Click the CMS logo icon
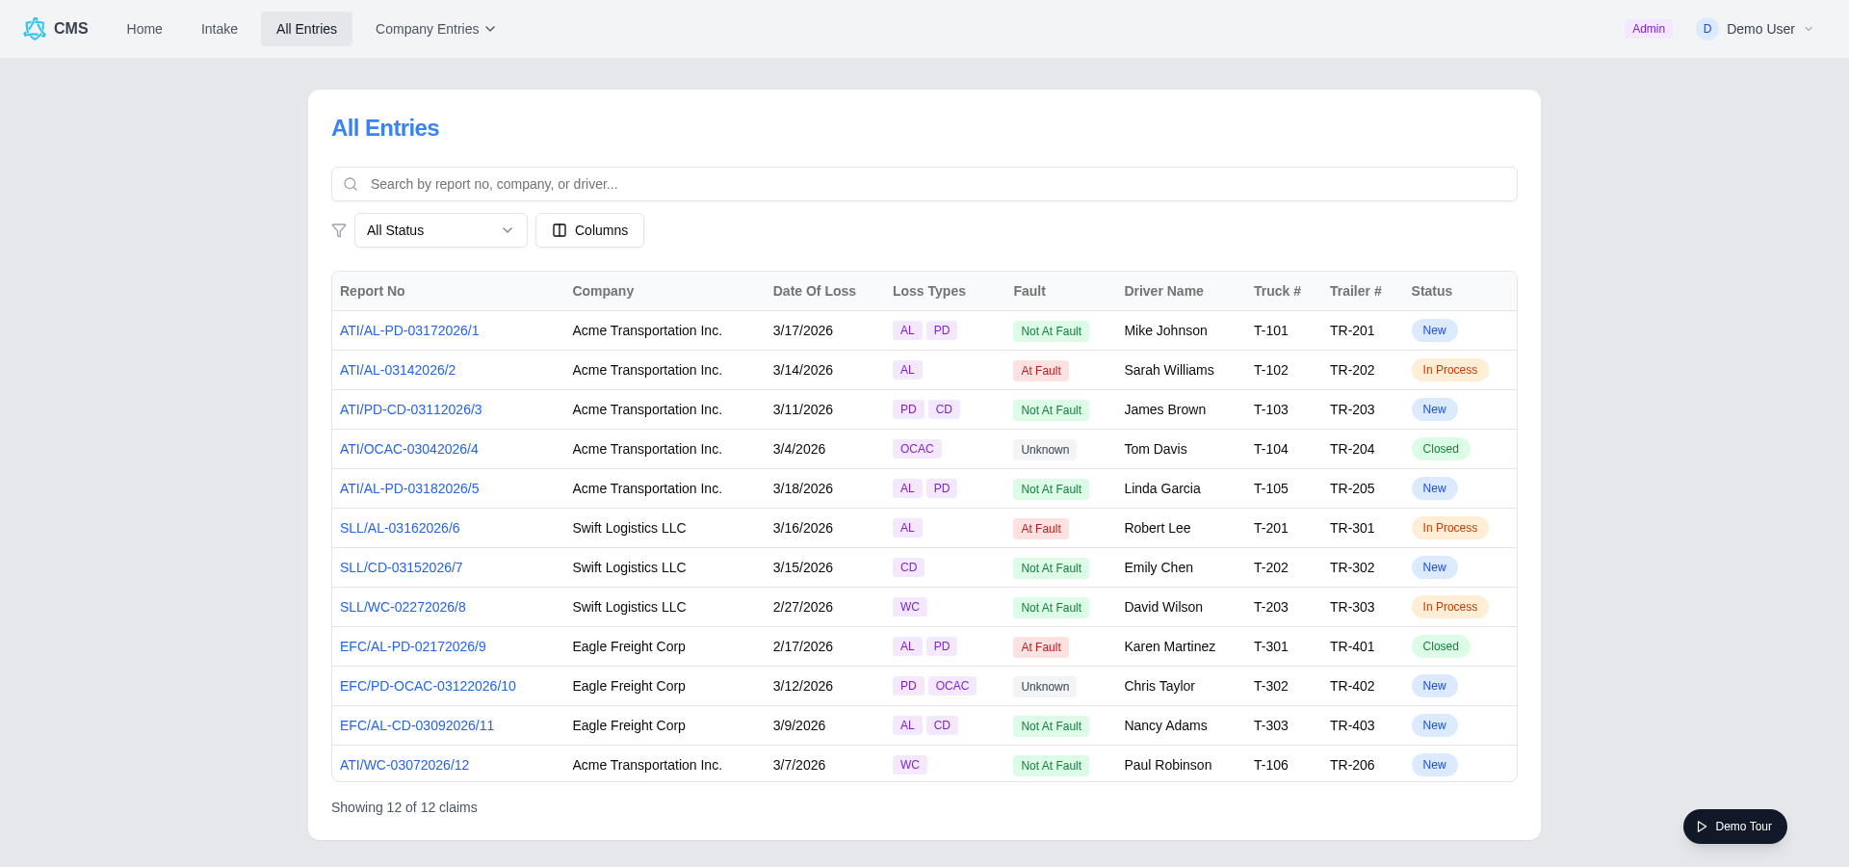Viewport: 1849px width, 867px height. (35, 29)
